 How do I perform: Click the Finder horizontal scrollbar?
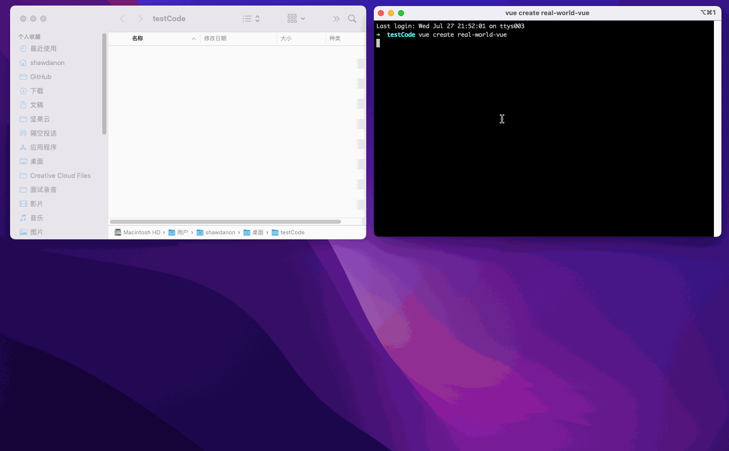point(225,222)
